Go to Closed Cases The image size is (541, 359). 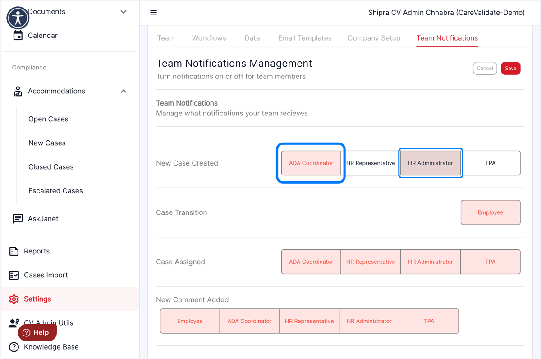[51, 167]
